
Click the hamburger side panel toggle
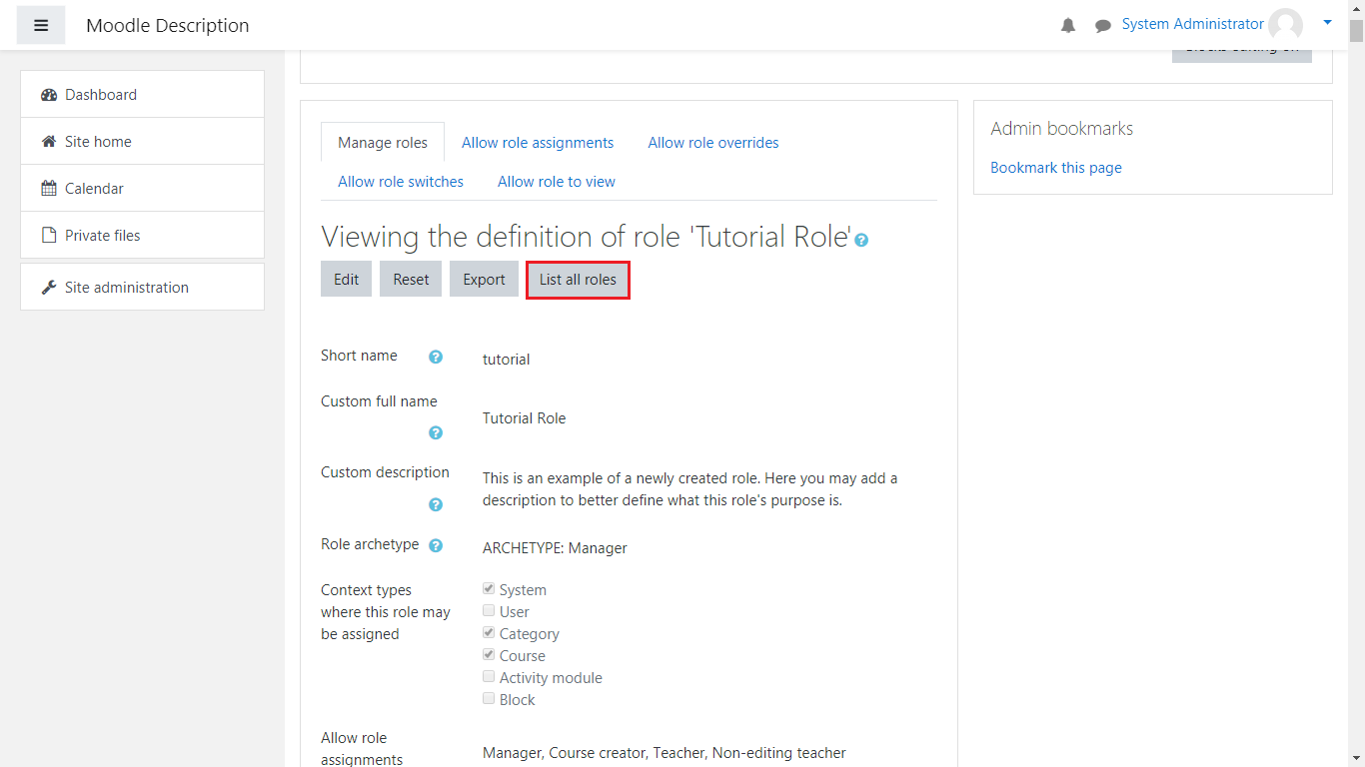(41, 25)
